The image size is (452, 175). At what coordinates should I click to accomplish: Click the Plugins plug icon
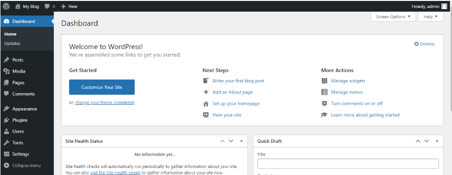pyautogui.click(x=7, y=120)
